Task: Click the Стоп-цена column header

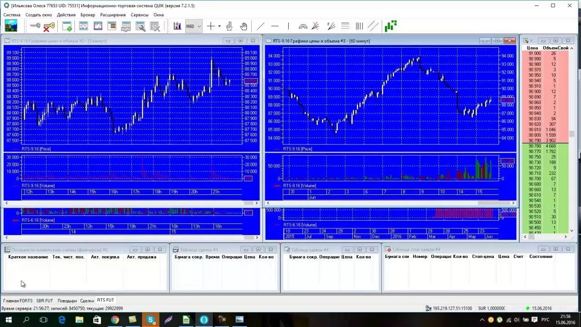Action: click(483, 257)
